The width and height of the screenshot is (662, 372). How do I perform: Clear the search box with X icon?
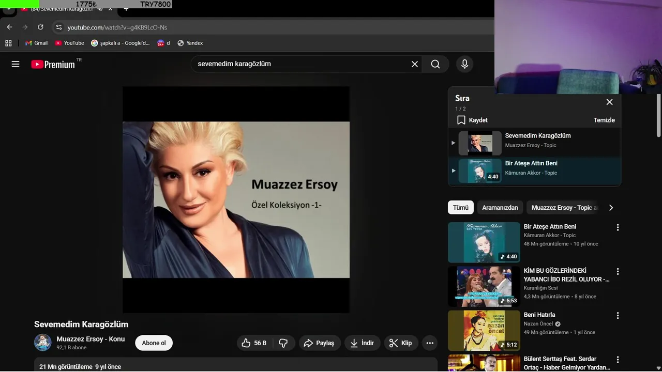415,64
